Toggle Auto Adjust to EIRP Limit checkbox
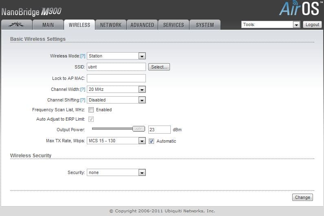The height and width of the screenshot is (216, 324). 91,119
